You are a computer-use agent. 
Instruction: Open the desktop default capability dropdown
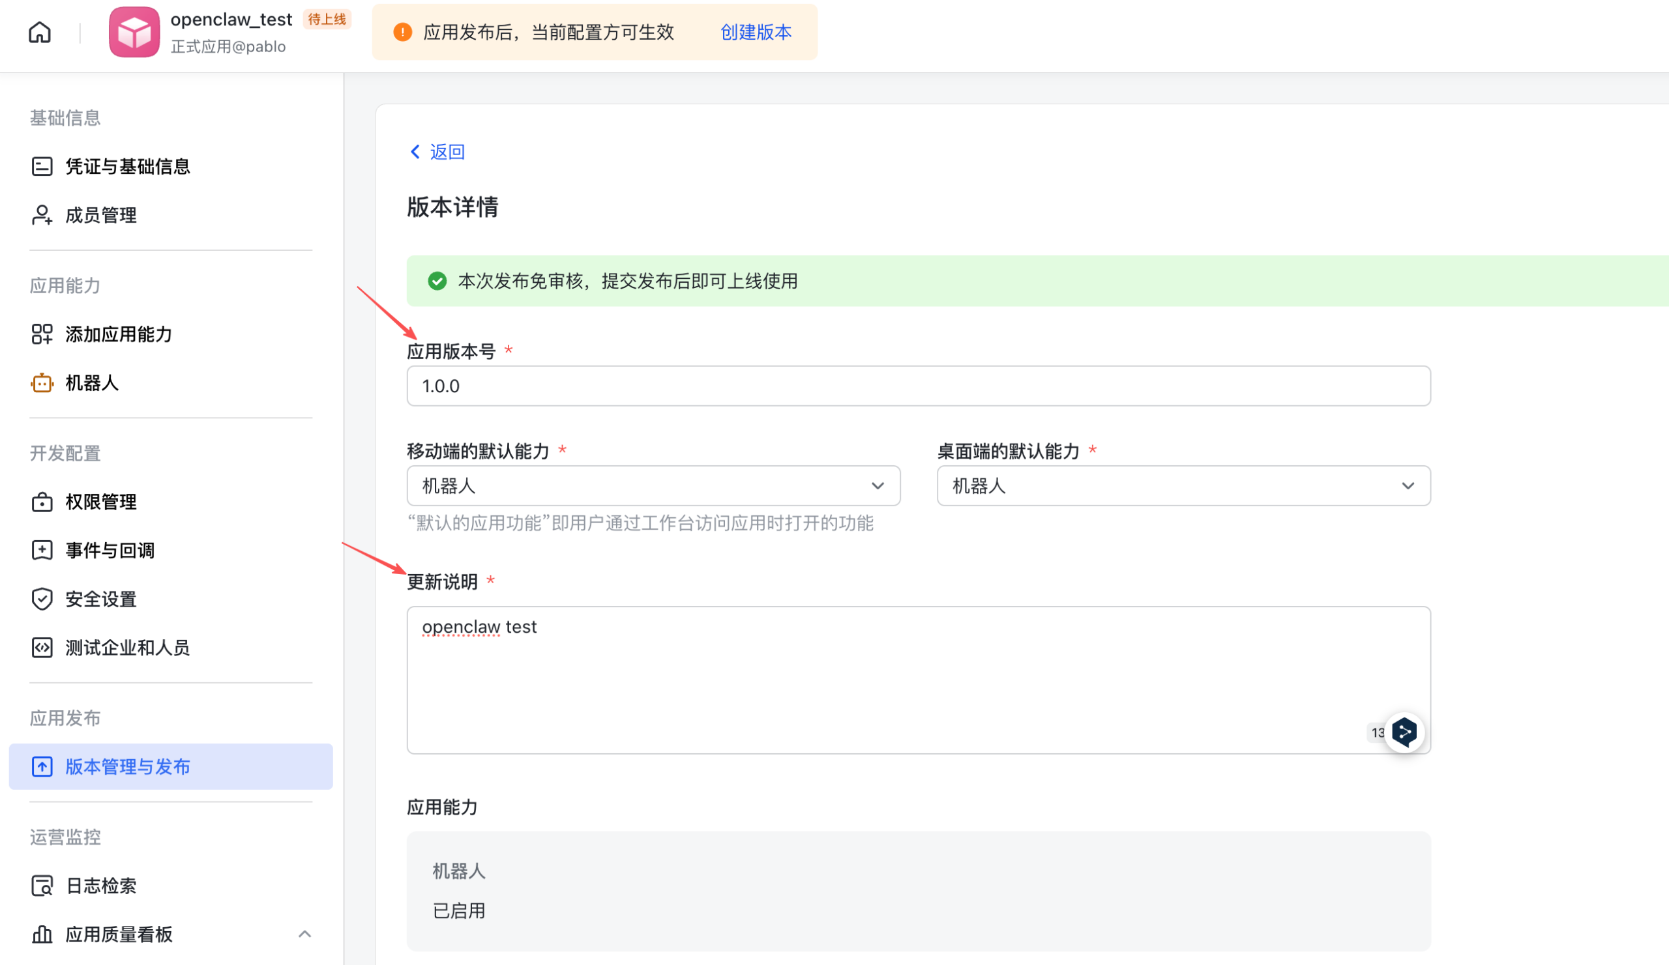1183,486
